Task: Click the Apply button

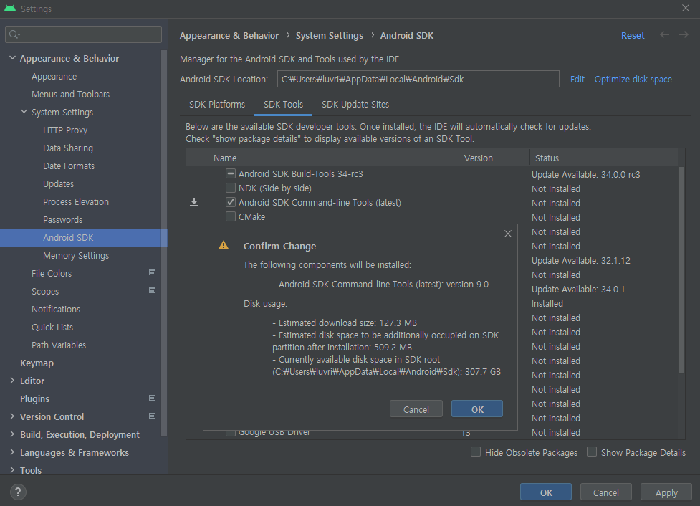Action: click(666, 492)
